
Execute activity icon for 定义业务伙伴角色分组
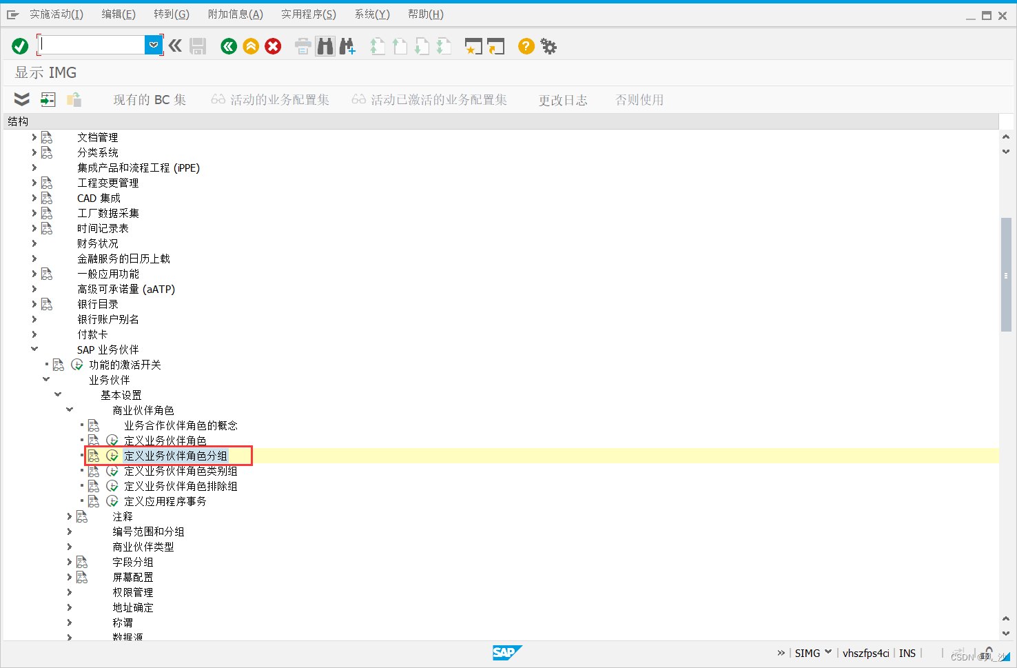click(x=112, y=456)
